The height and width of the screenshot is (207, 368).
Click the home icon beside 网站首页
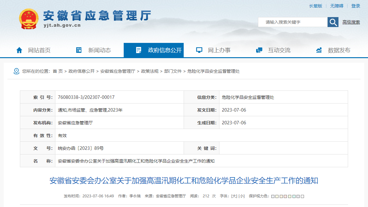click(x=19, y=50)
